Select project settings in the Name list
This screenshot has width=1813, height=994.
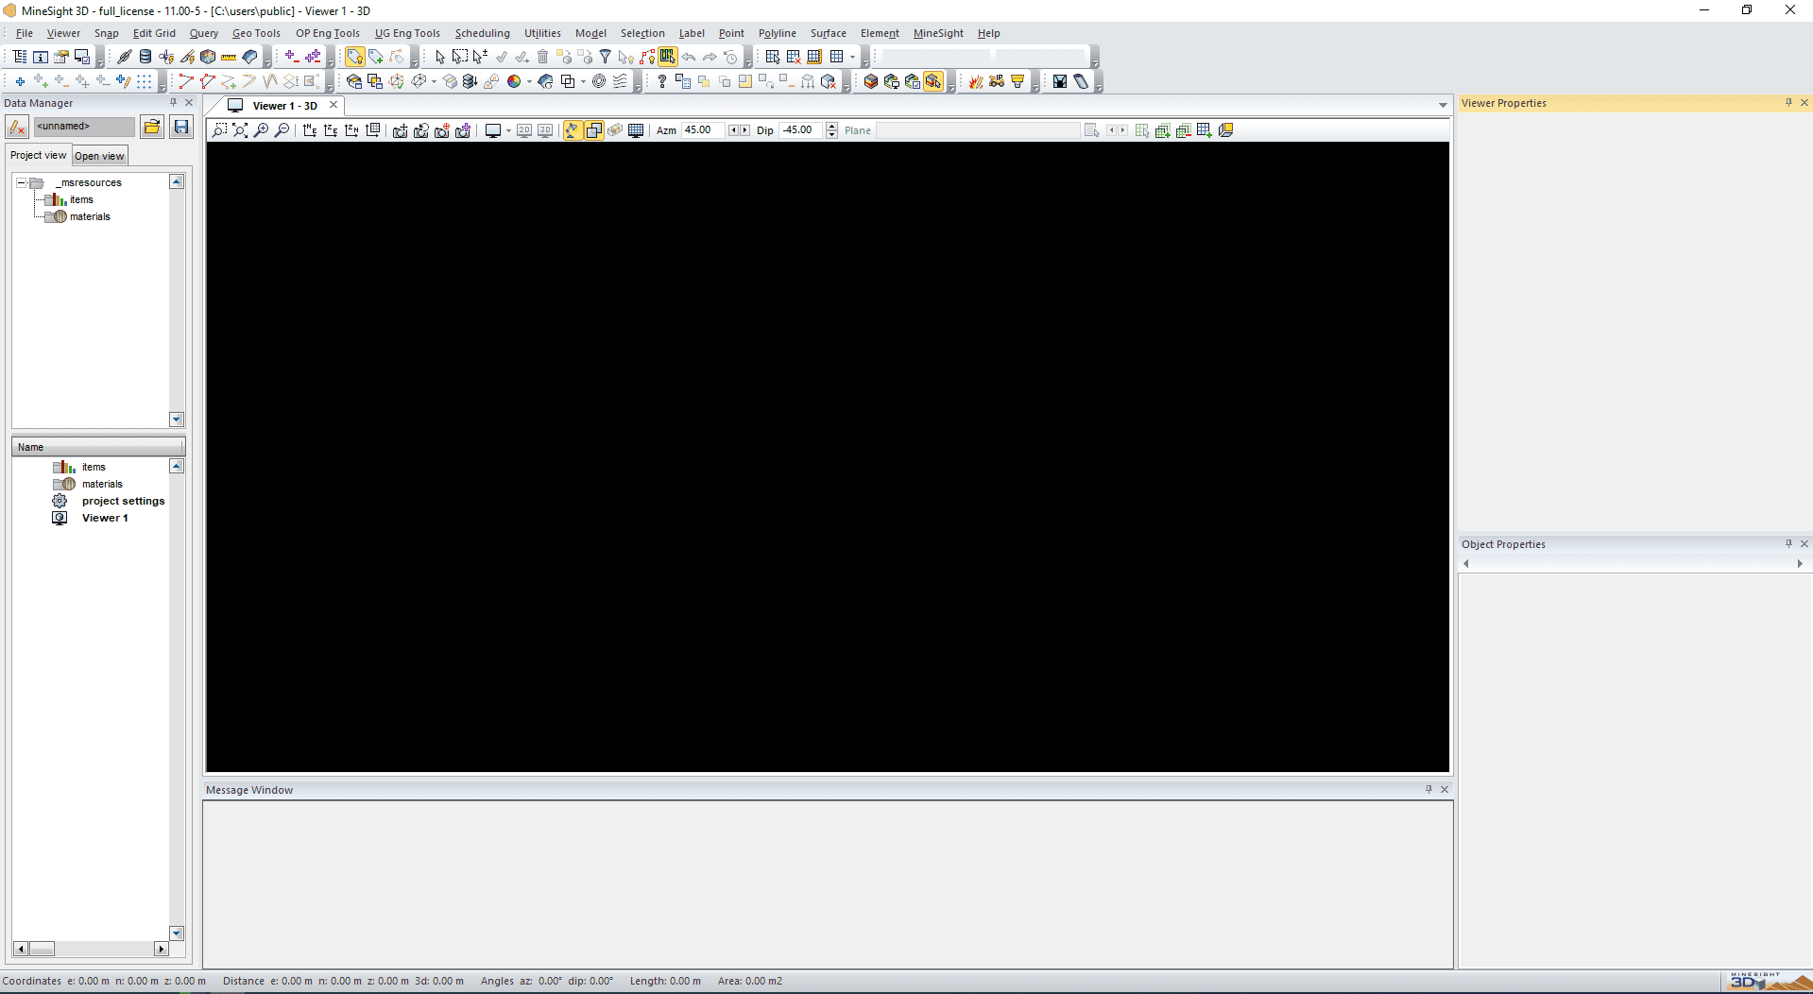(x=123, y=501)
